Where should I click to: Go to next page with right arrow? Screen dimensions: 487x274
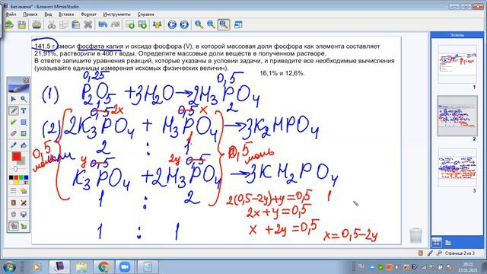184,24
